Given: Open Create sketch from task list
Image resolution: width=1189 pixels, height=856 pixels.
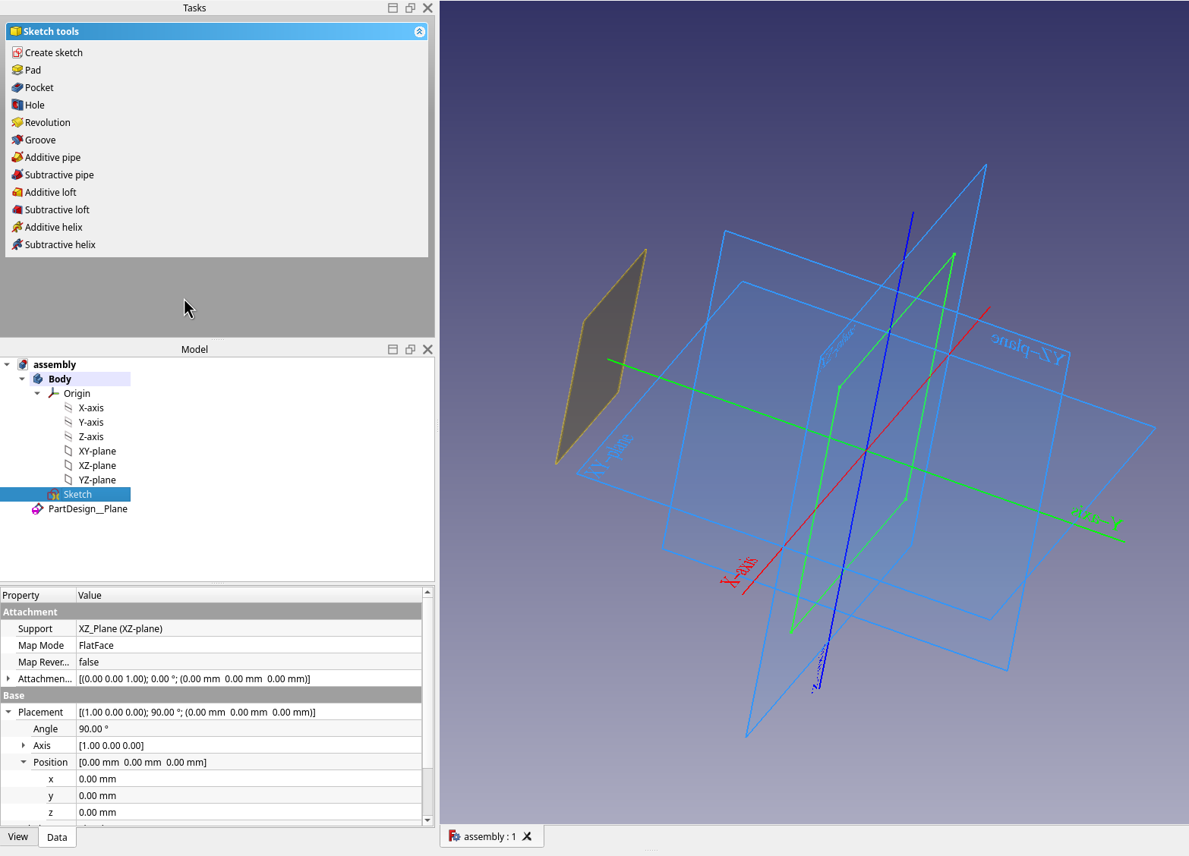Looking at the screenshot, I should click(x=54, y=52).
